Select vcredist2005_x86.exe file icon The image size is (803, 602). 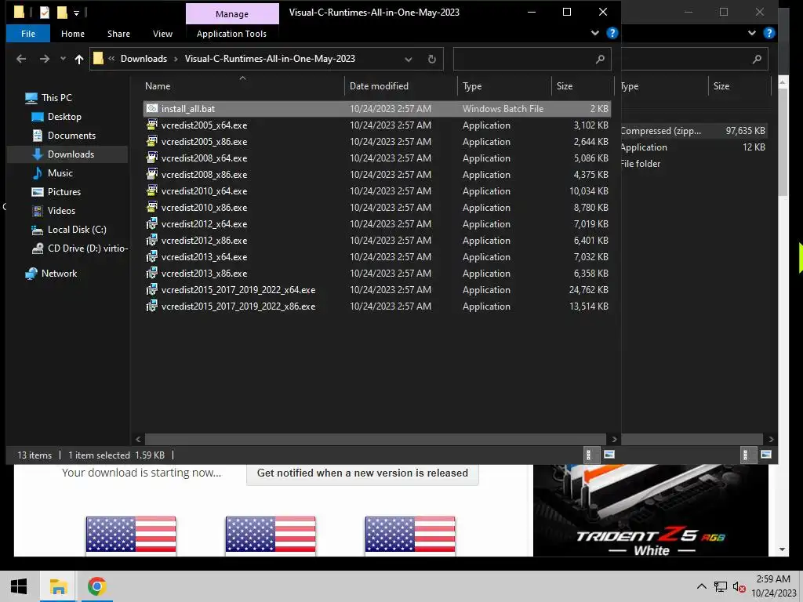pyautogui.click(x=152, y=141)
